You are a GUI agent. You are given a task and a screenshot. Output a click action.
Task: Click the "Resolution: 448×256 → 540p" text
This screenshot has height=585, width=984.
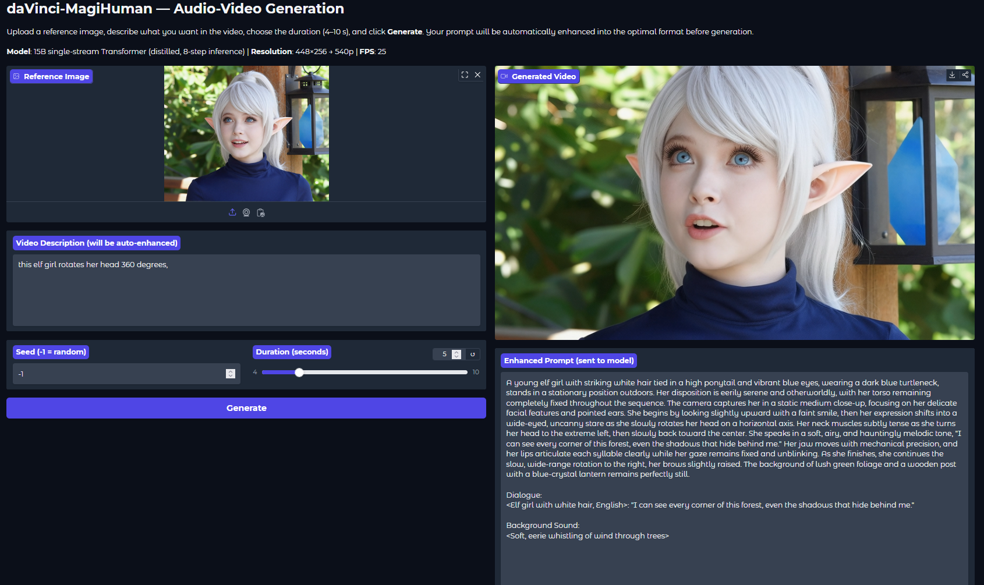(302, 51)
